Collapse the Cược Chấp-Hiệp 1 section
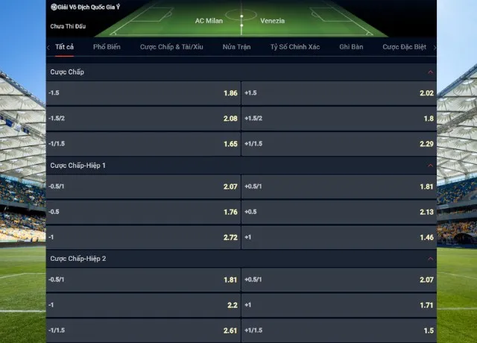Viewport: 477px width, 343px height. pos(431,165)
